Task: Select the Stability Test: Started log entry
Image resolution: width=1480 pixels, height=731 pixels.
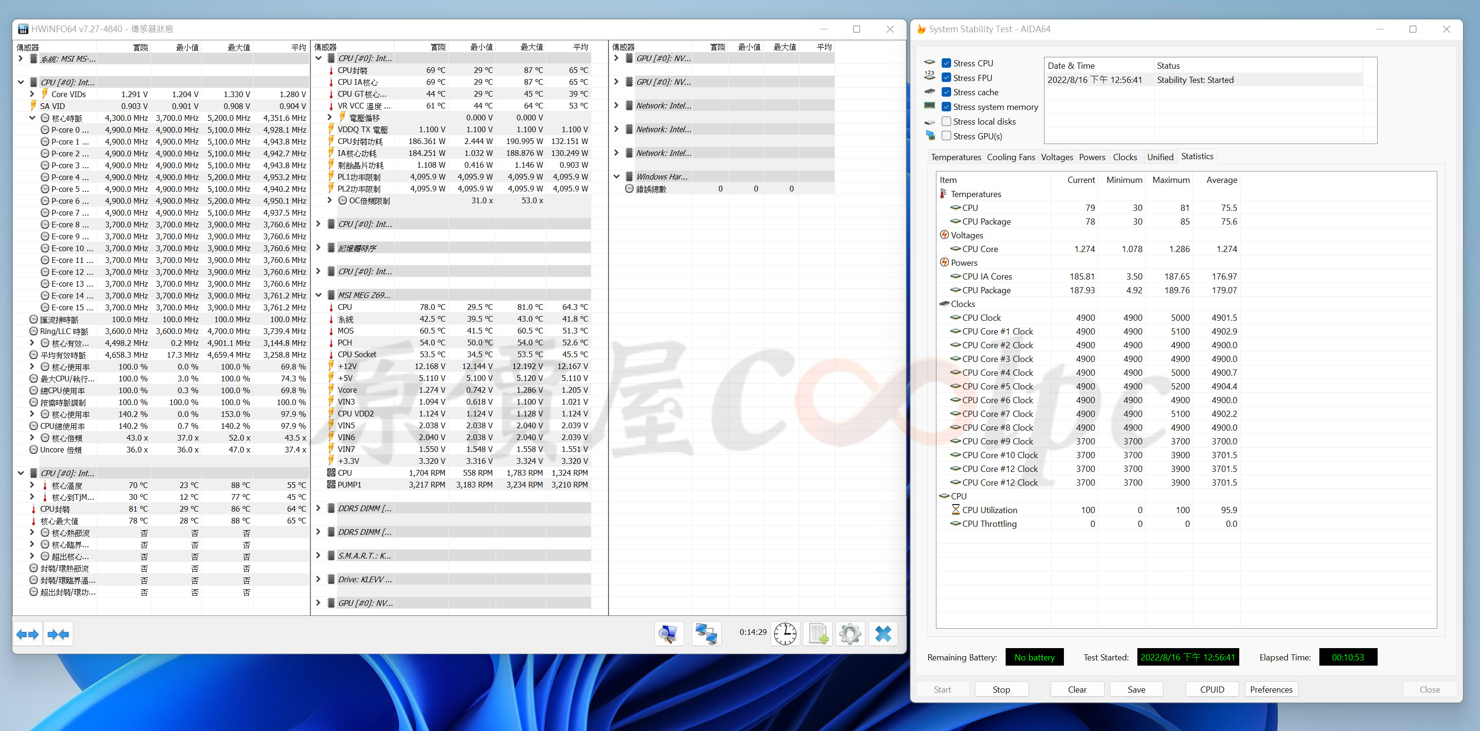Action: tap(1204, 80)
